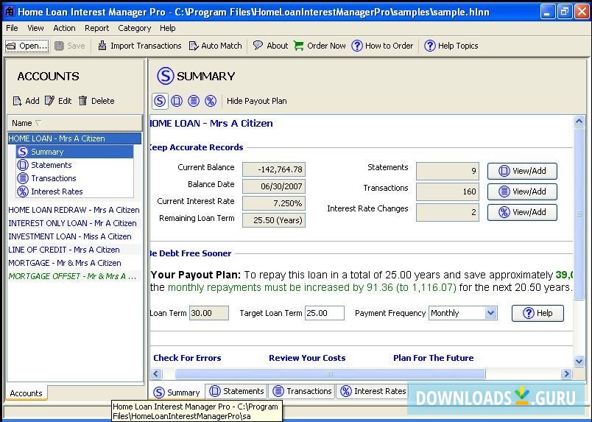Switch to the bottom Interest Rates tab
This screenshot has width=592, height=422.
pos(373,391)
